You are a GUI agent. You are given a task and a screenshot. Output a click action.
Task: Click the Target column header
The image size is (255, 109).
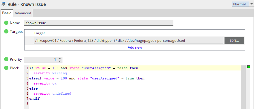[x=39, y=33]
